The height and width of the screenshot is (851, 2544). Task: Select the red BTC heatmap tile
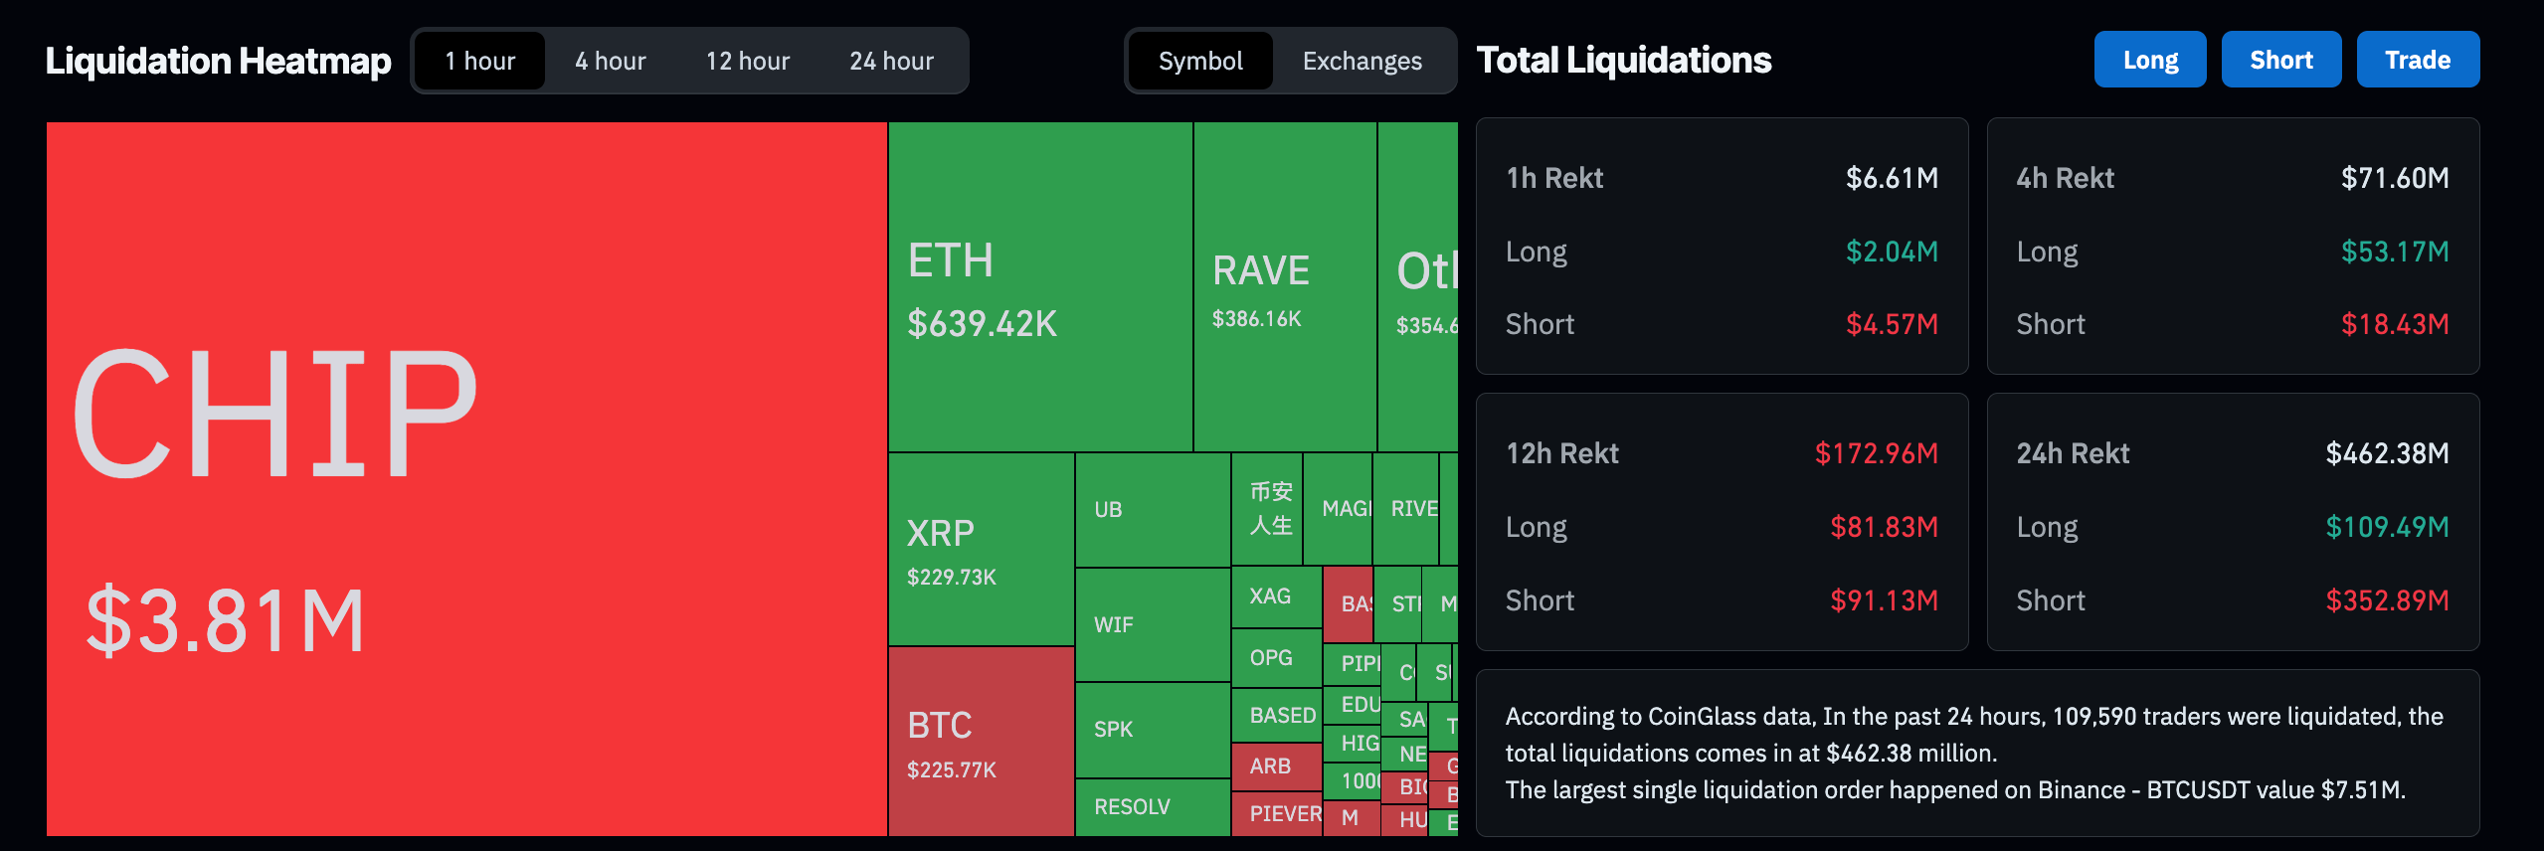click(980, 741)
